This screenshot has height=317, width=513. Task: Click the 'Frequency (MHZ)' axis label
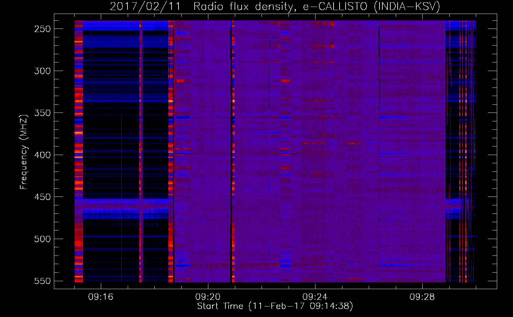pyautogui.click(x=24, y=152)
